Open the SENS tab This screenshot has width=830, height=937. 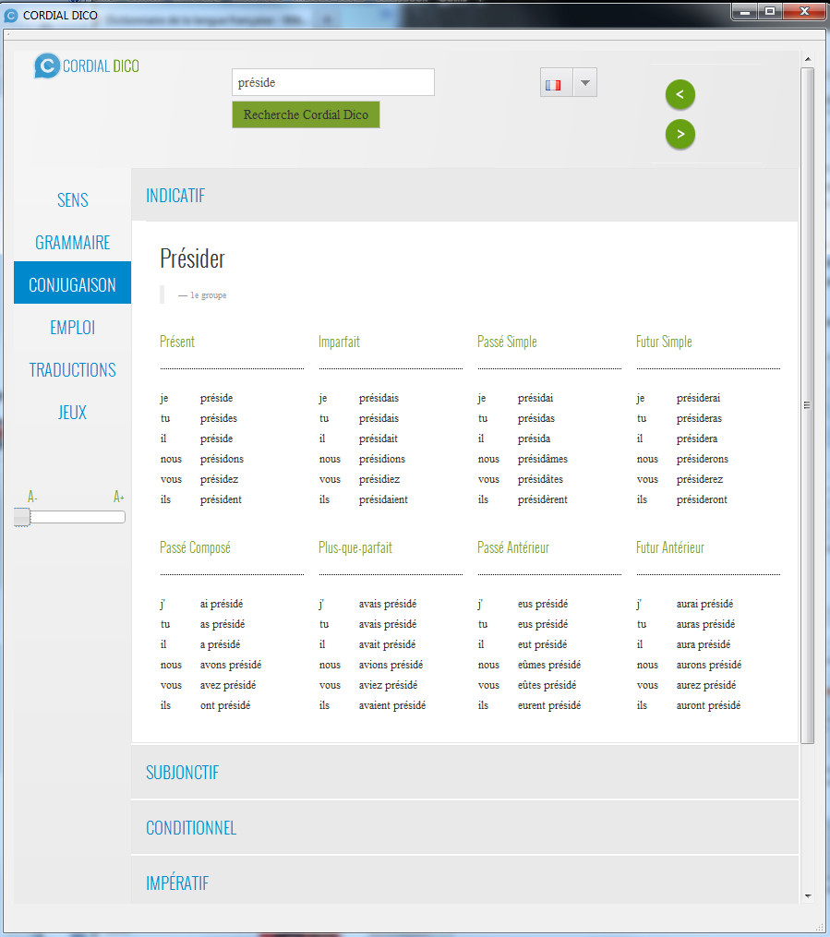click(72, 199)
